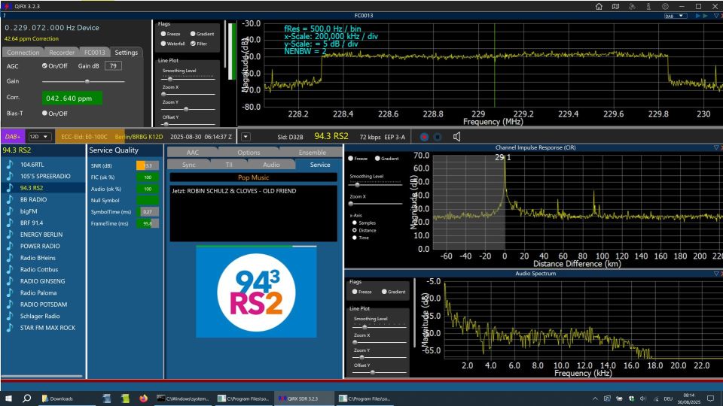Switch to the Recorder tab

tap(62, 53)
